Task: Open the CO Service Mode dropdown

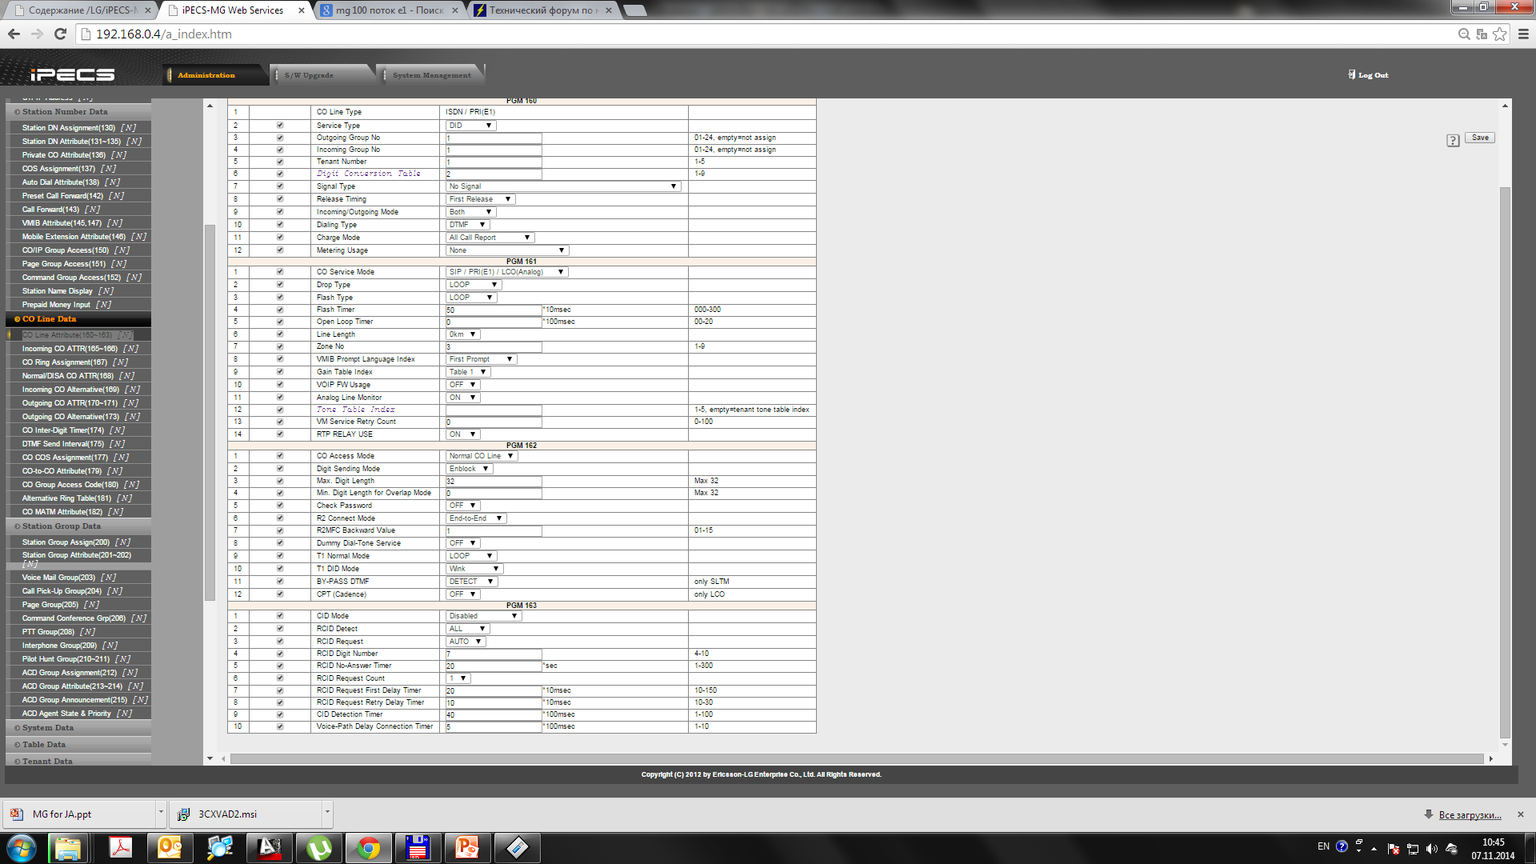Action: click(x=506, y=272)
